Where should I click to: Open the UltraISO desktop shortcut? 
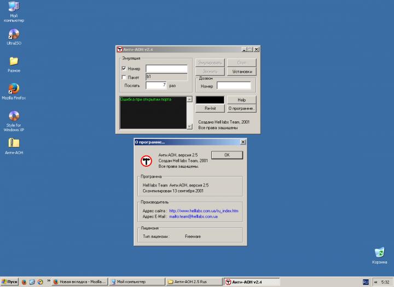click(14, 34)
